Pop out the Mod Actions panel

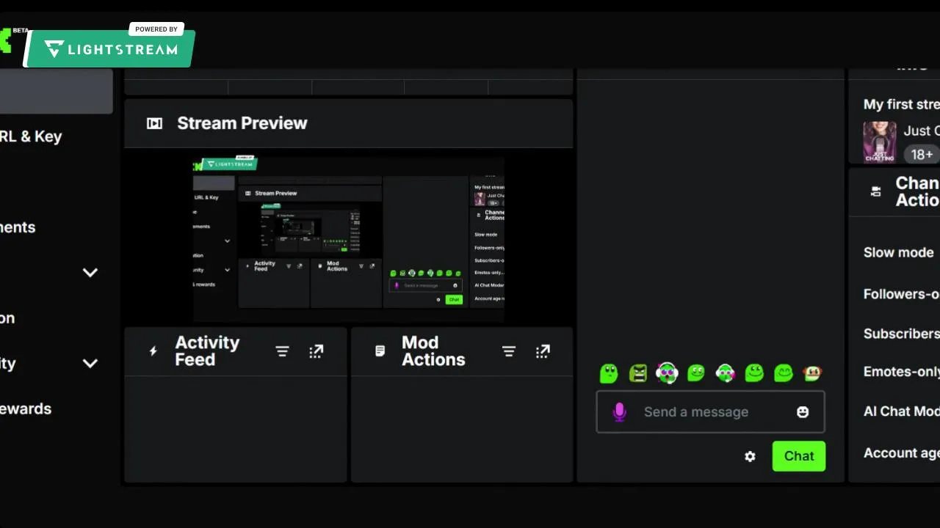tap(543, 351)
